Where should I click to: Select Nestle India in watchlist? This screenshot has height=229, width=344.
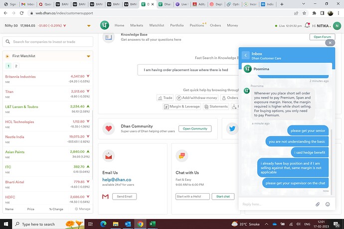pos(47,139)
